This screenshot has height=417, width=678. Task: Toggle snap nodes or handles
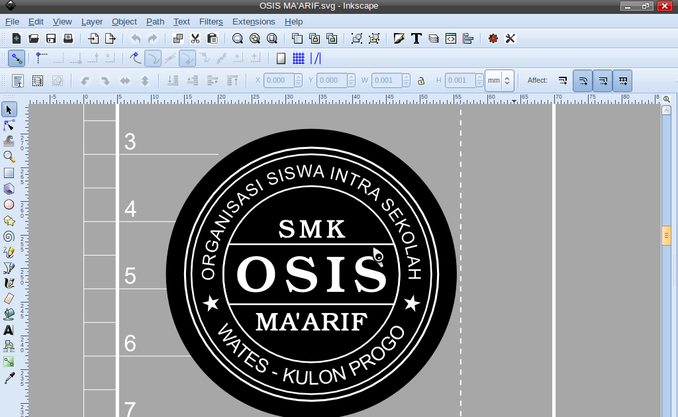[x=136, y=58]
